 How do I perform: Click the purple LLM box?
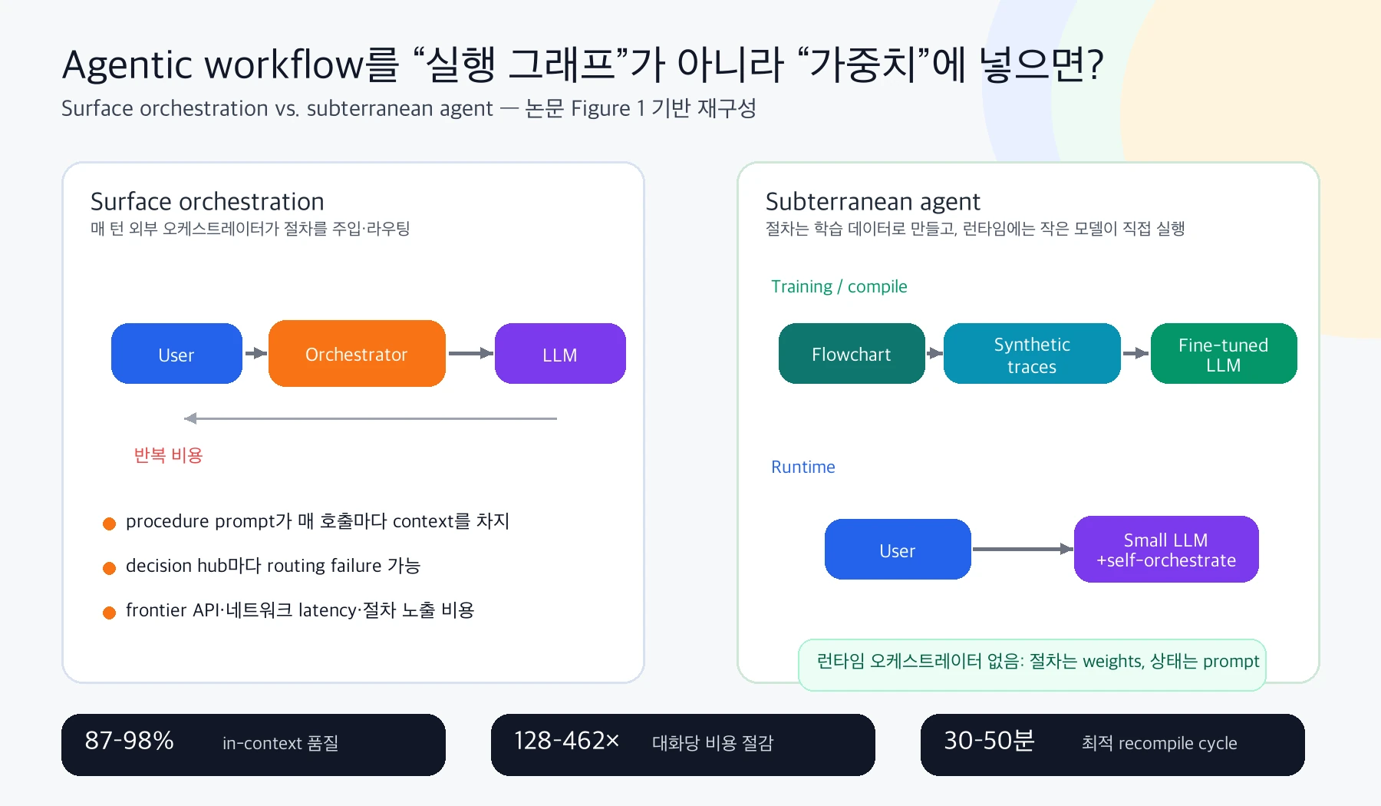[560, 354]
